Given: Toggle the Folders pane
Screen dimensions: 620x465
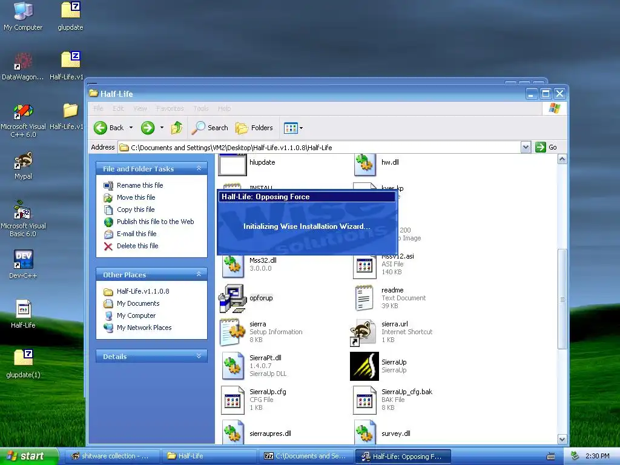Looking at the screenshot, I should [x=254, y=128].
